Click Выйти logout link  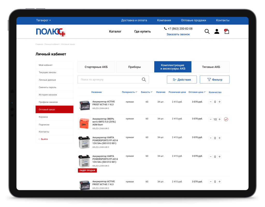pyautogui.click(x=44, y=139)
